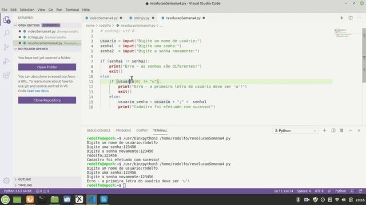366x205 pixels.
Task: Split the editor to the right
Action: coord(351,18)
